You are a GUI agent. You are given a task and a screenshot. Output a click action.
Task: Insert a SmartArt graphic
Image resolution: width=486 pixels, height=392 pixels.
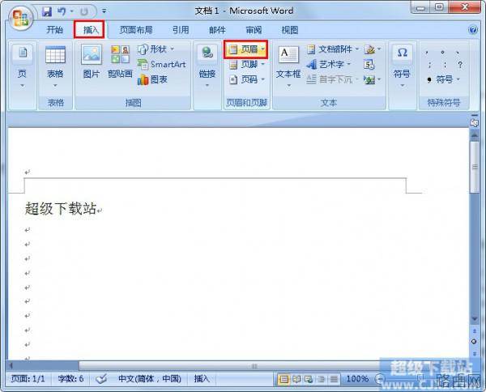pos(162,65)
